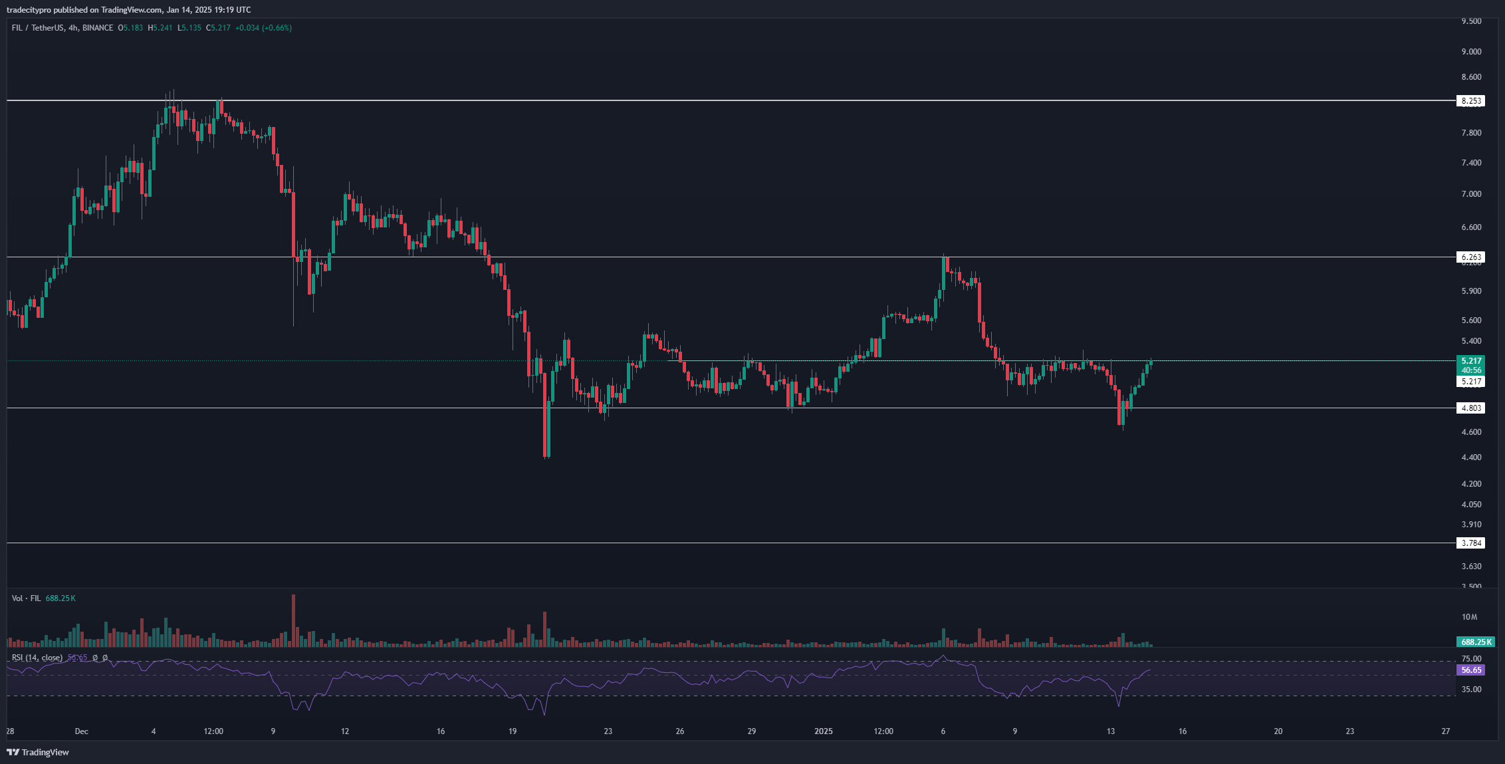The image size is (1505, 764).
Task: Click the 19 date label on the time axis
Action: (x=513, y=731)
